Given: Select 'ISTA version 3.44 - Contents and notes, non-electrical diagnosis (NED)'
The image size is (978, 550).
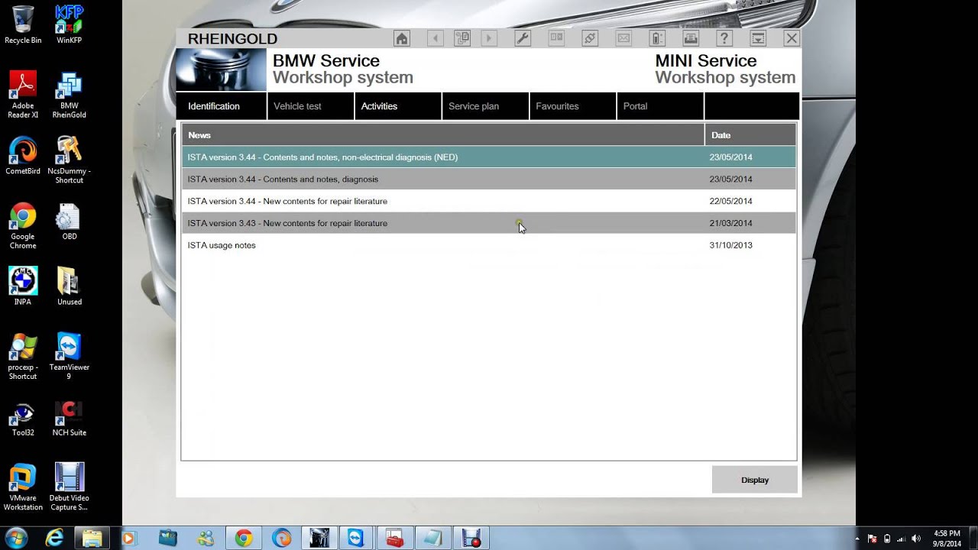Looking at the screenshot, I should [x=489, y=157].
